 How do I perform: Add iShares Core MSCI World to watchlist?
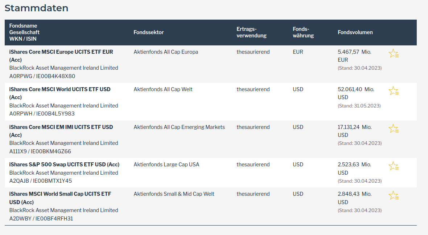pyautogui.click(x=393, y=91)
